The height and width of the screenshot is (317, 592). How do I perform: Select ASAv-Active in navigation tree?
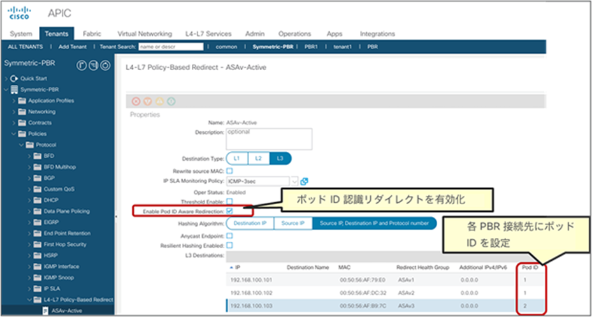coord(67,311)
